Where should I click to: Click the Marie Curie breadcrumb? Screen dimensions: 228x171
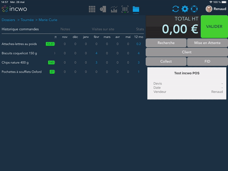[48, 20]
